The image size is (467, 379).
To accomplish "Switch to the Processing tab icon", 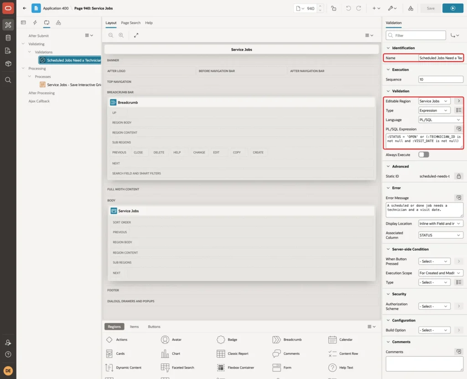I will (x=47, y=23).
